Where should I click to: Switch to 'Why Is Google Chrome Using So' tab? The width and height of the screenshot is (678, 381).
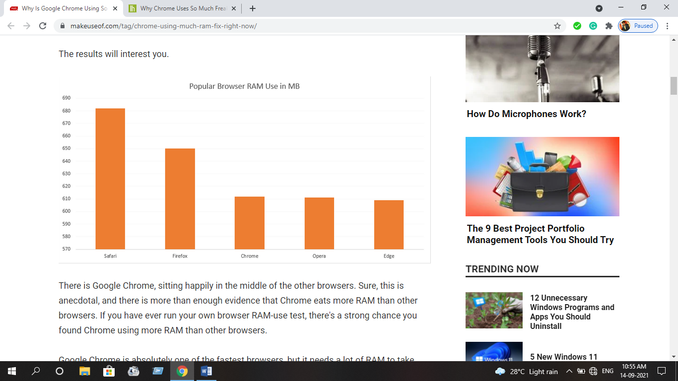point(64,8)
